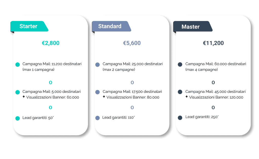Click the bullet beside Standard 17.500 destinatari
259x159 pixels.
97,92
